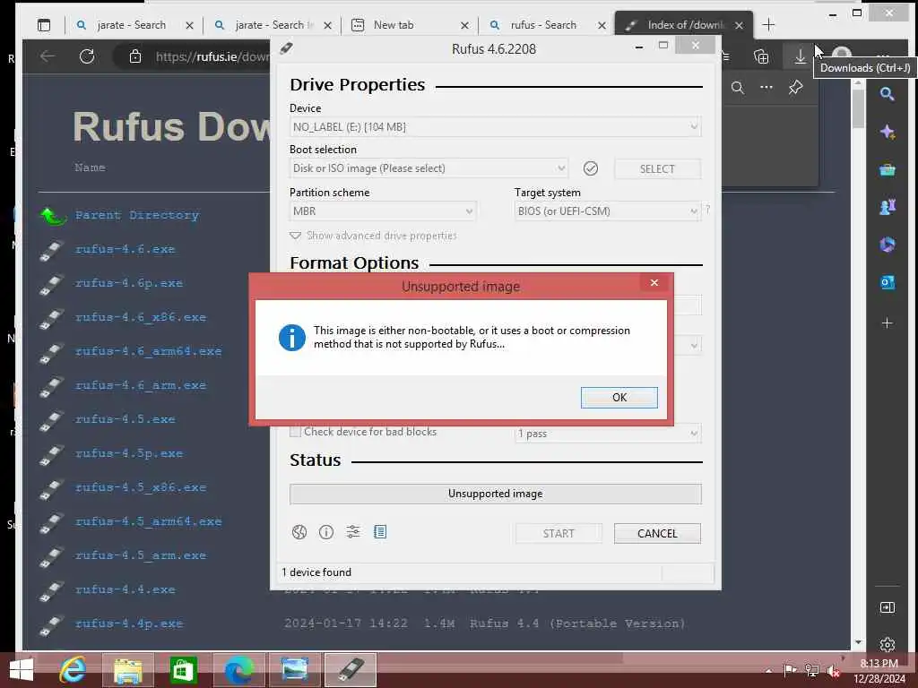Viewport: 918px width, 688px height.
Task: Click the Downloads toolbar icon in Edge
Action: pos(800,56)
